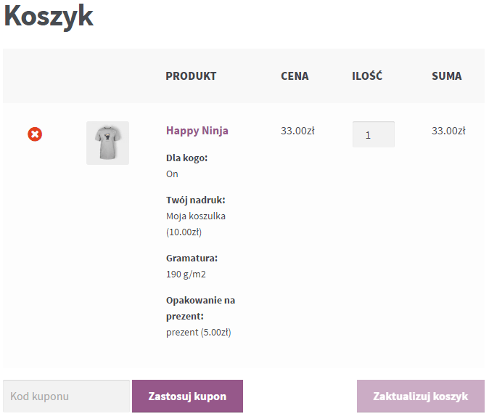Click the Zaktualizuj koszyk button

[x=421, y=396]
